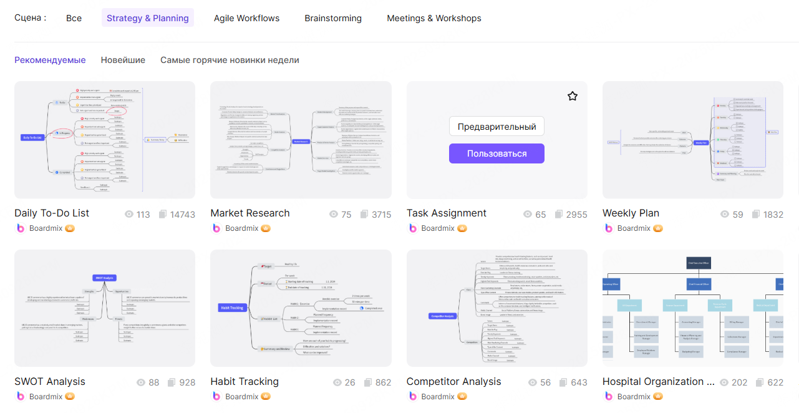Click Boardmix logo under Competitor Analysis
The width and height of the screenshot is (799, 413).
(412, 397)
